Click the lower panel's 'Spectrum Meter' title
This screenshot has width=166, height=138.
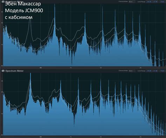point(14,71)
